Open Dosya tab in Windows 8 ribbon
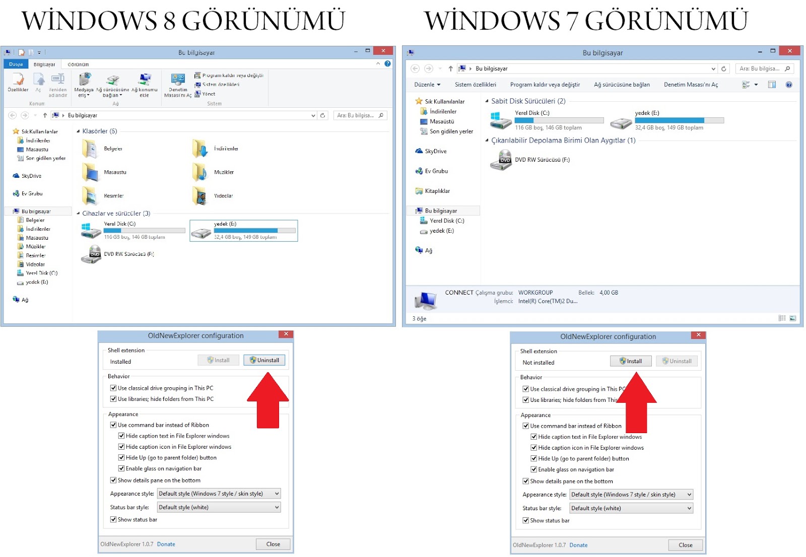Screen dimensions: 806x557 16,64
